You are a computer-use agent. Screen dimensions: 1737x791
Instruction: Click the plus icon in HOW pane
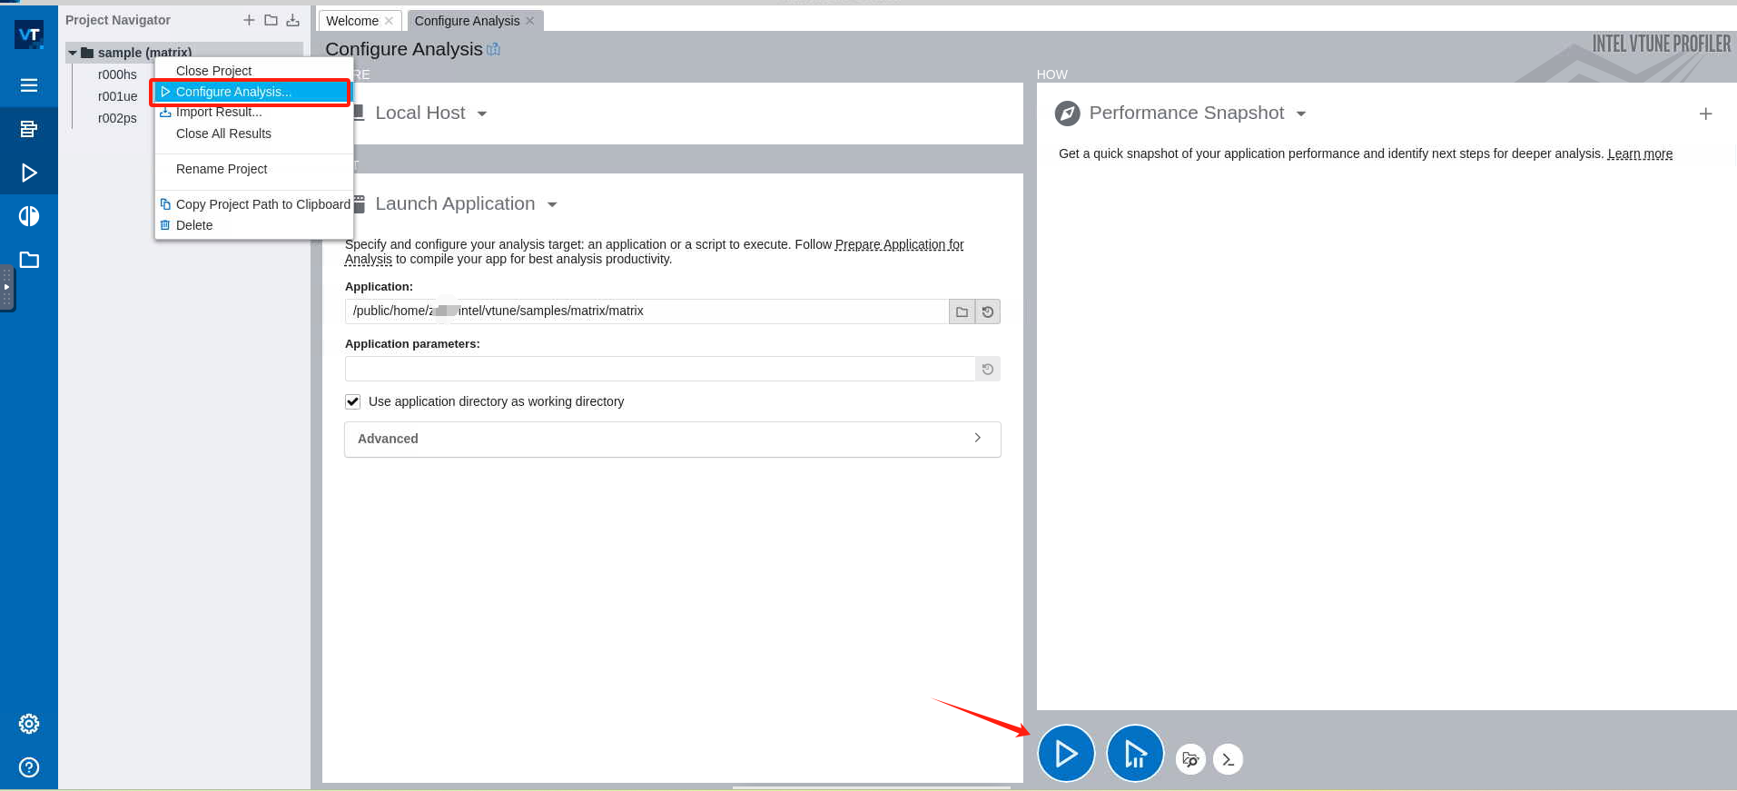[x=1706, y=114]
